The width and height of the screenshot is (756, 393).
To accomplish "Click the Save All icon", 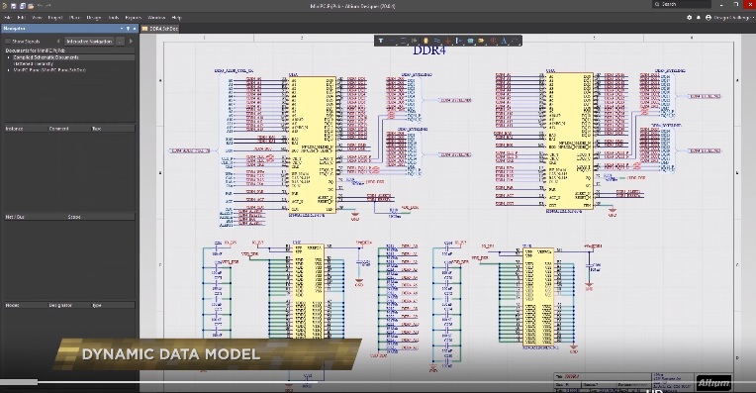I will (22, 6).
